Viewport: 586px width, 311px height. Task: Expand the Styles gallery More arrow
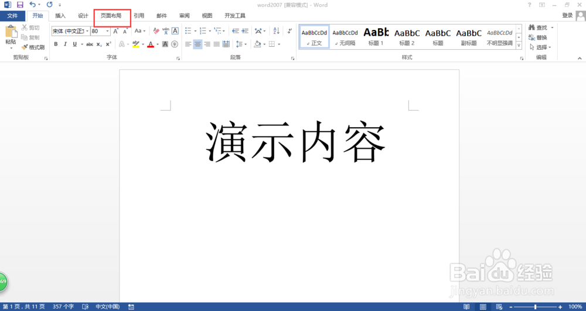pyautogui.click(x=519, y=46)
